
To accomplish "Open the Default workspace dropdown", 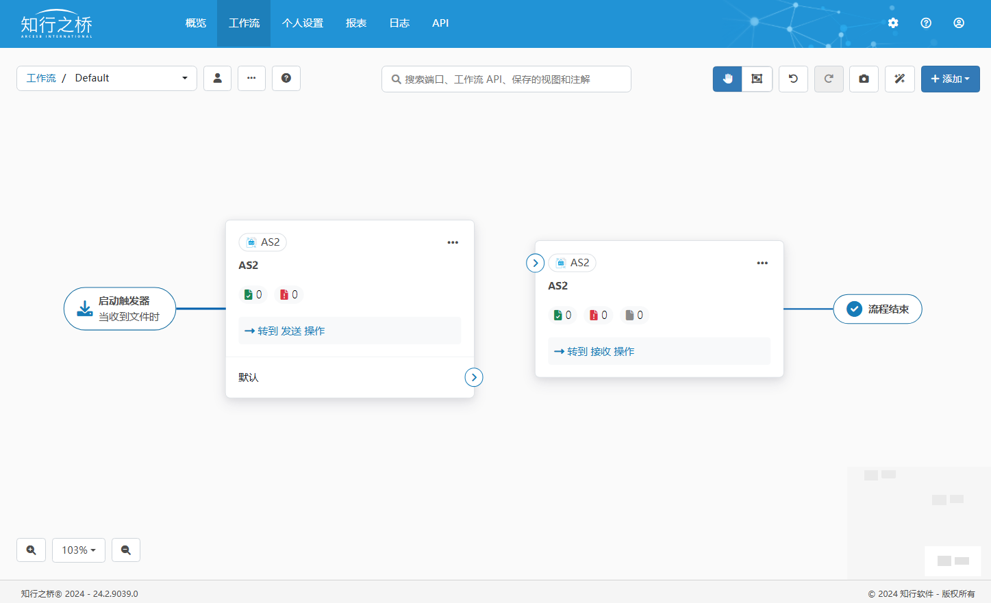I will pos(130,78).
